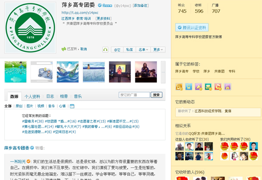
Task: Click the last purple medal badge icon
Action: 228,87
